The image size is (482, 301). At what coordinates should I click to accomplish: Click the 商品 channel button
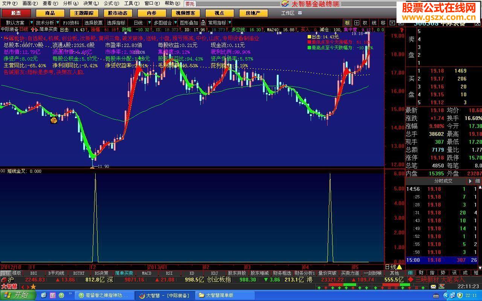coord(50,13)
